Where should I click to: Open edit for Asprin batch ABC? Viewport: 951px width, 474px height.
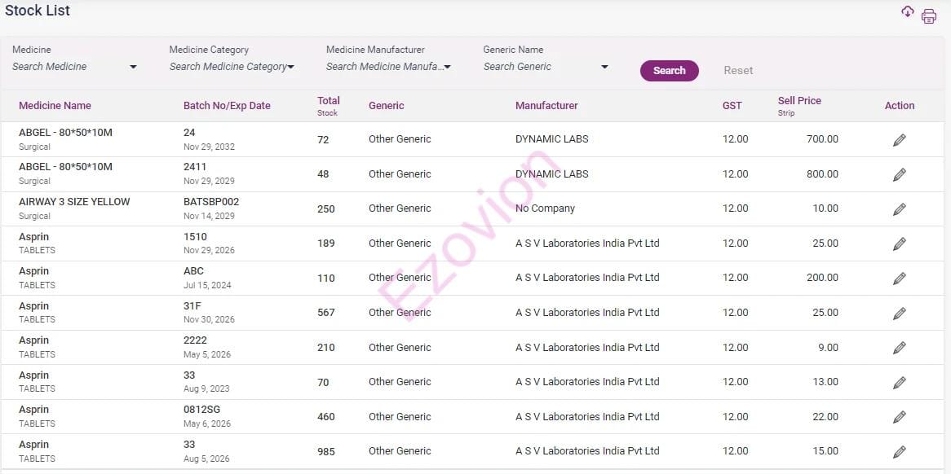[x=899, y=279]
